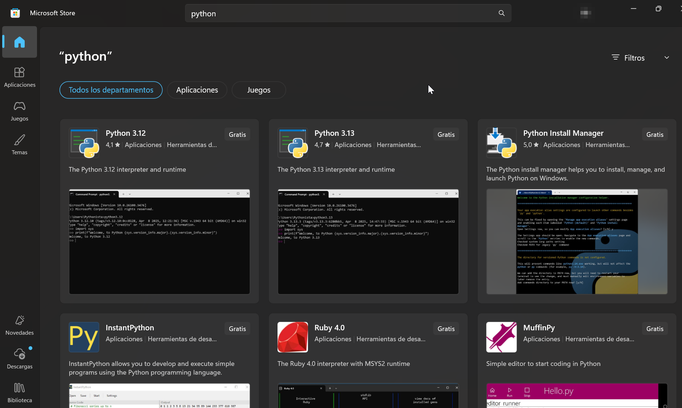Open MuffinPy screenshot thumbnail

tap(577, 396)
